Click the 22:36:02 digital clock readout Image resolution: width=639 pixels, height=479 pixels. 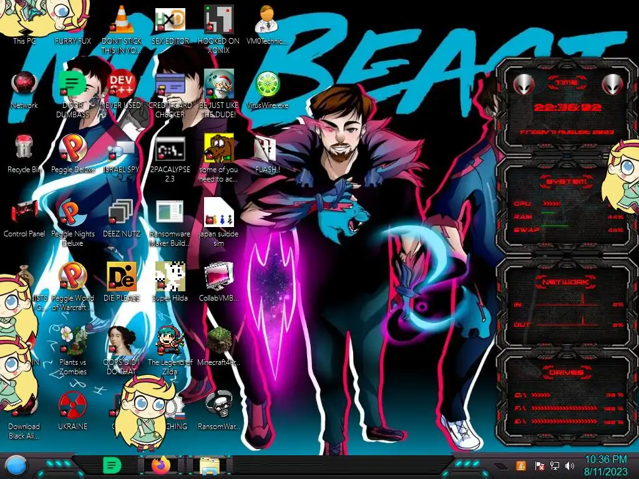567,107
